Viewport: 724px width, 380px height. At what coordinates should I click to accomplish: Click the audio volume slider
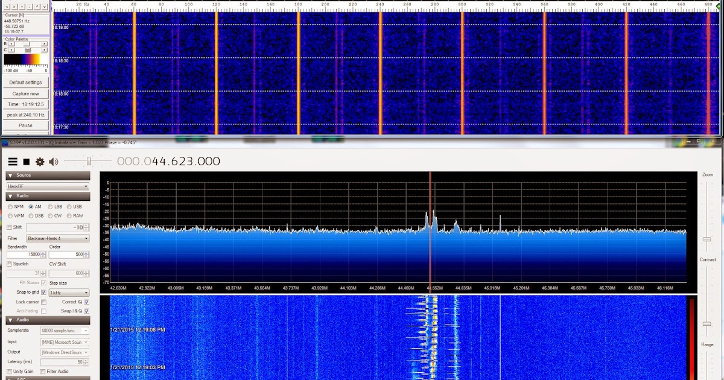tap(89, 161)
